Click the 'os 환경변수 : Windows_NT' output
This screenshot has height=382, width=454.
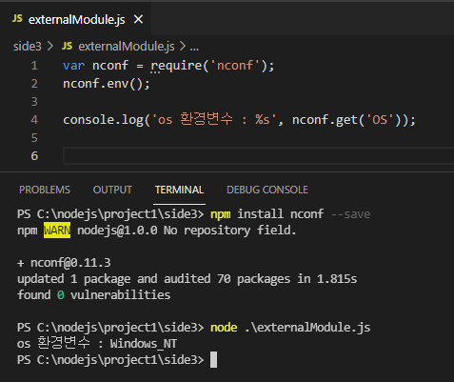pos(97,343)
